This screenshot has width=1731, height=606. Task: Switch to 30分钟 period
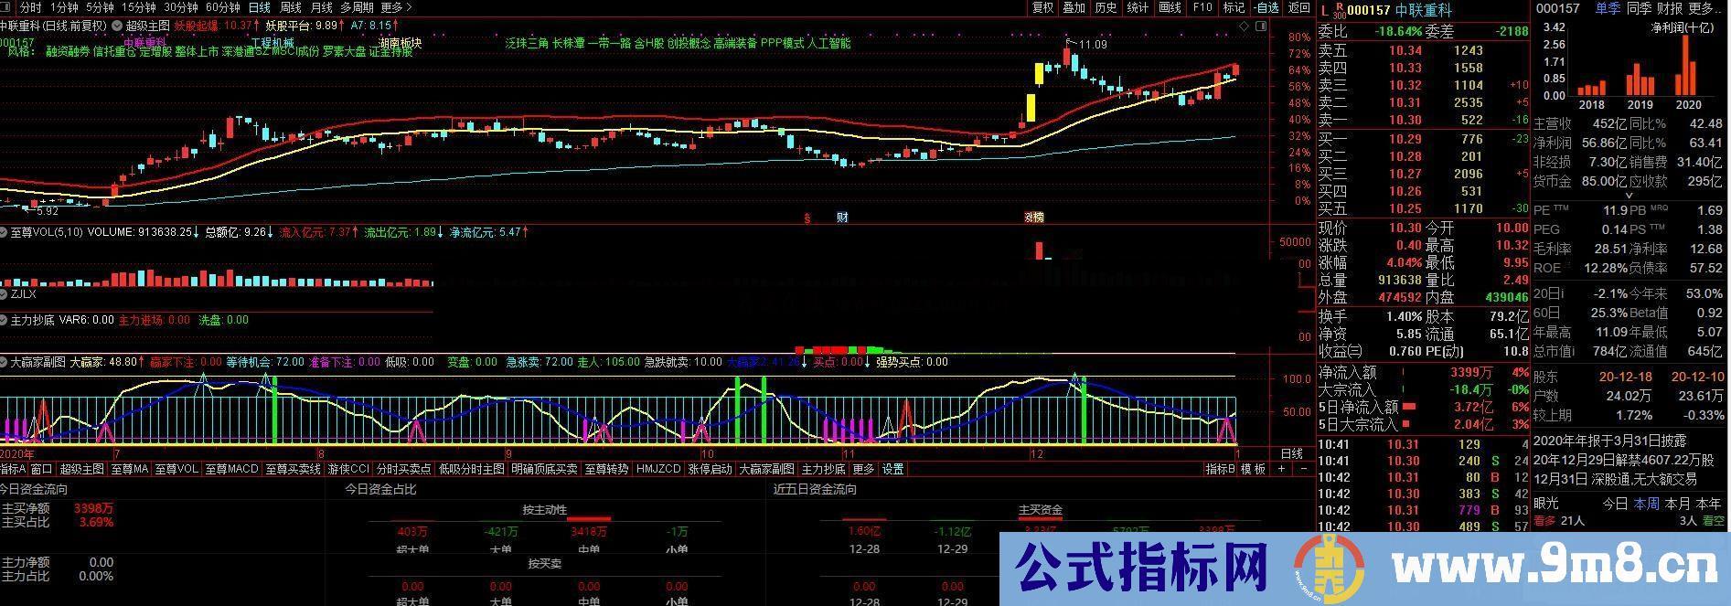tap(181, 7)
